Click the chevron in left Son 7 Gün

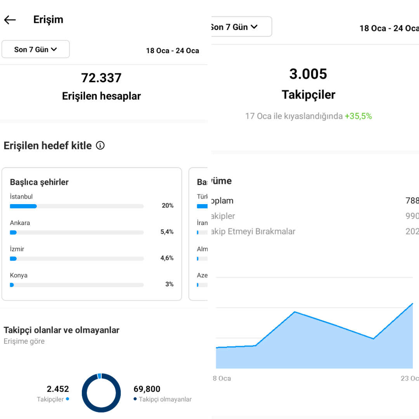54,49
